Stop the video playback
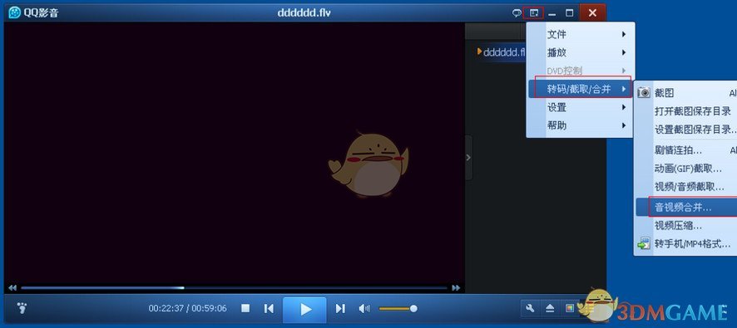This screenshot has height=328, width=737. (245, 308)
